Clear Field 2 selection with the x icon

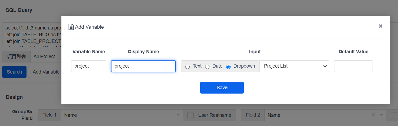(x=373, y=115)
